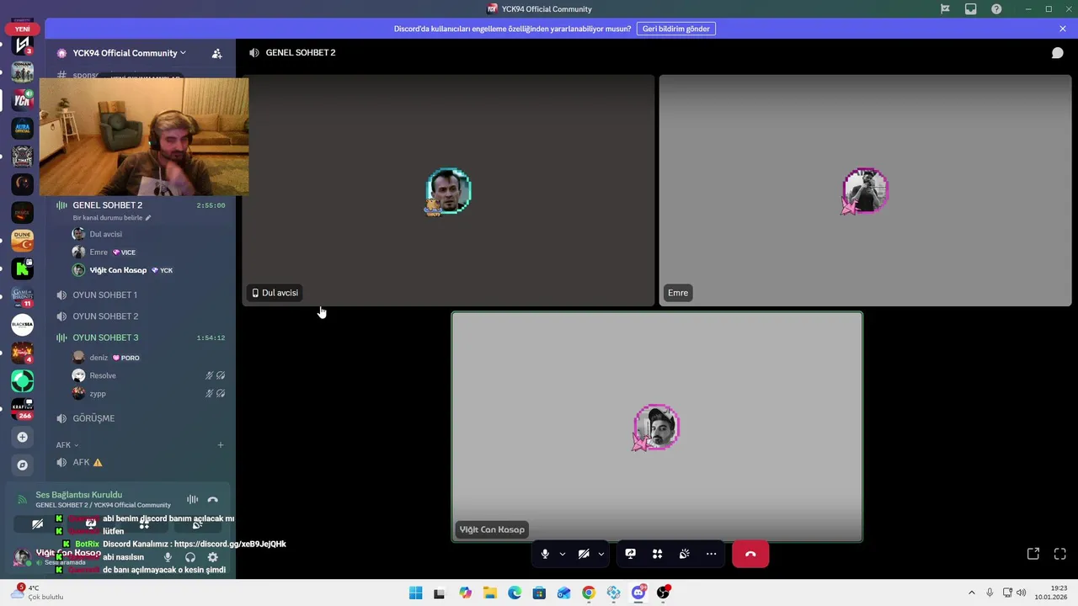The height and width of the screenshot is (606, 1078).
Task: Add a server plus icon
Action: pos(23,437)
